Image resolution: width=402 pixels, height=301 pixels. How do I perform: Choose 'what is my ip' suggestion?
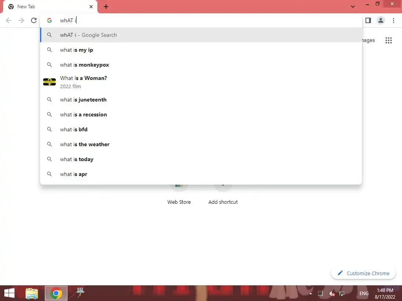point(201,50)
